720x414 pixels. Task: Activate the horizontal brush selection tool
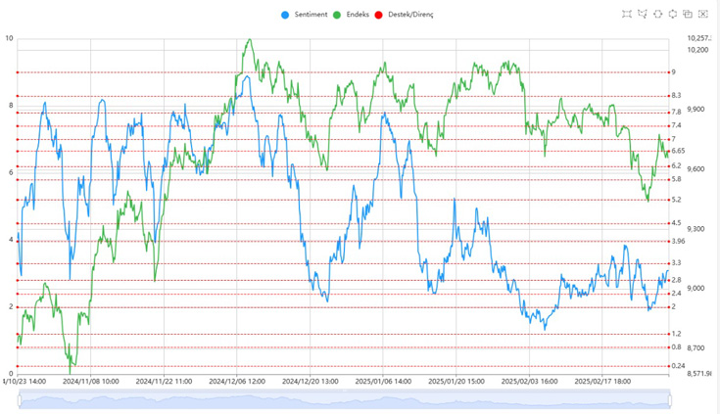coord(658,15)
